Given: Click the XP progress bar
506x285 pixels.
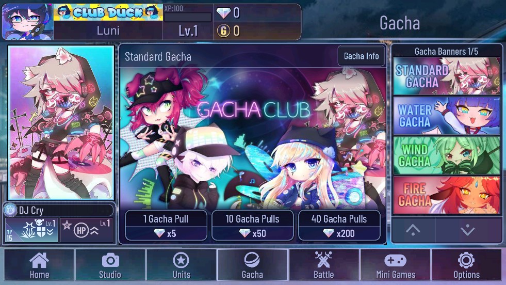Looking at the screenshot, I should [188, 17].
